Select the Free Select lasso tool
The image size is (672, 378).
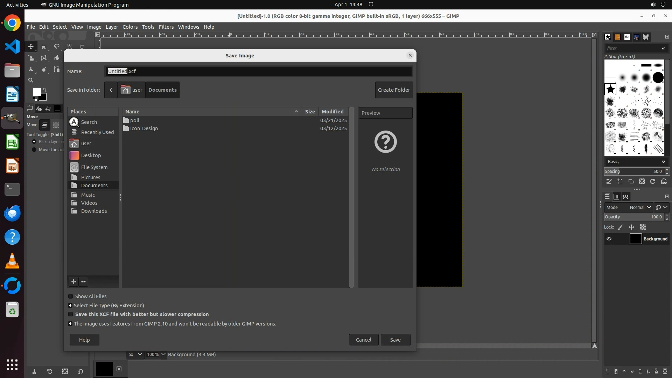pos(56,47)
